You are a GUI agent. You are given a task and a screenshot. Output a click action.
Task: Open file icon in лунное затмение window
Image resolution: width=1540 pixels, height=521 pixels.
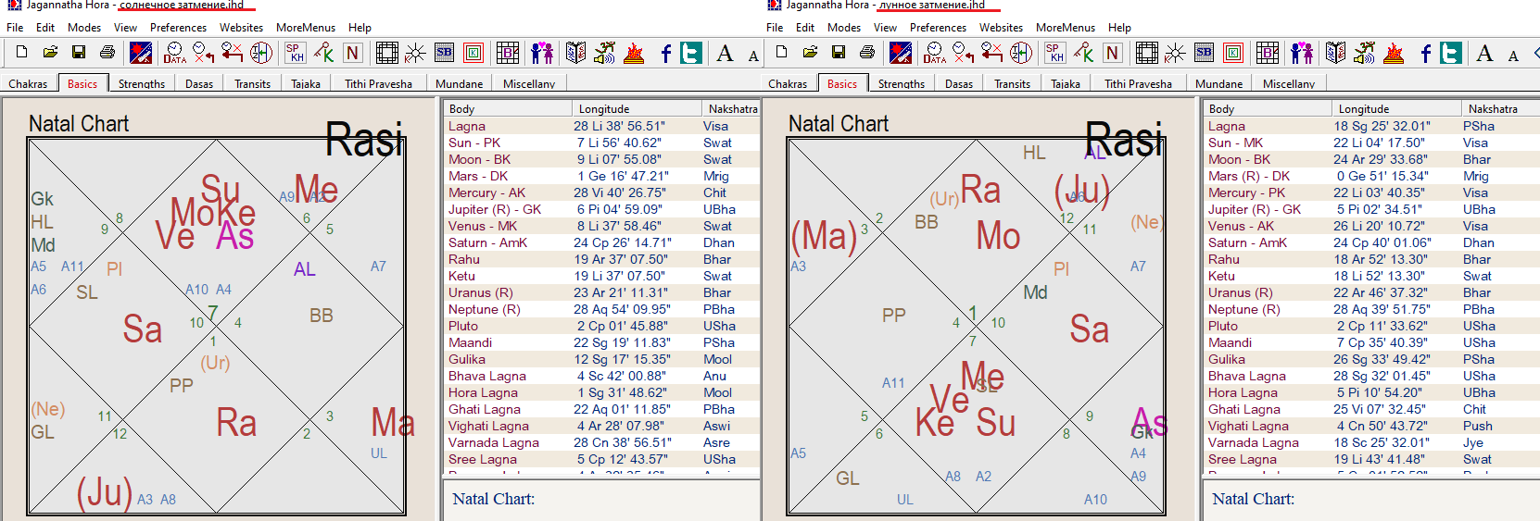(x=810, y=53)
